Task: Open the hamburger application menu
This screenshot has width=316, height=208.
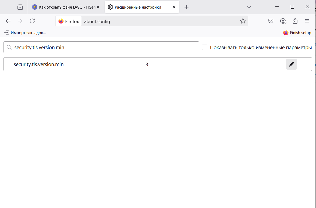Action: pos(307,21)
